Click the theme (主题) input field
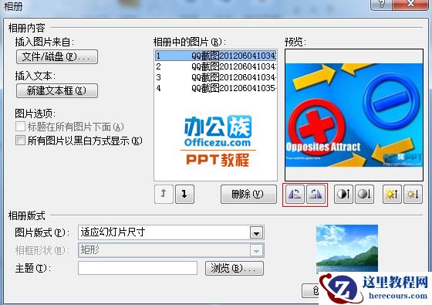Viewport: 432px width, 305px height. 137,268
